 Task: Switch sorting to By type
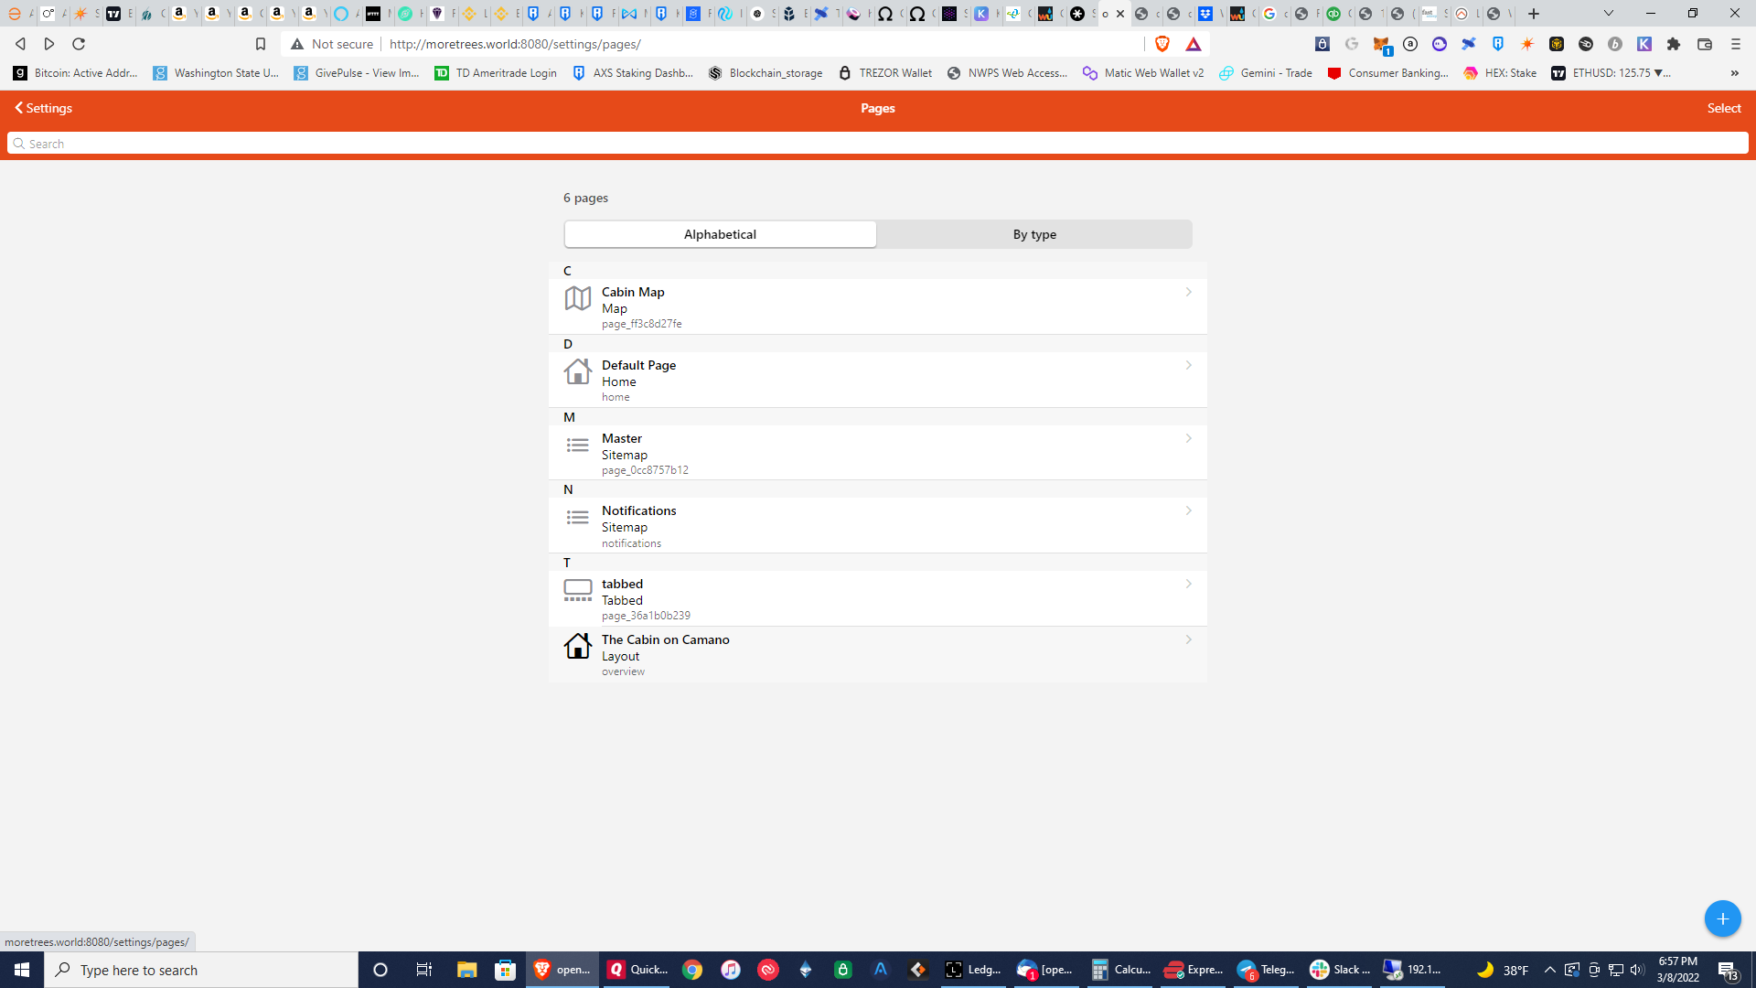(x=1034, y=233)
